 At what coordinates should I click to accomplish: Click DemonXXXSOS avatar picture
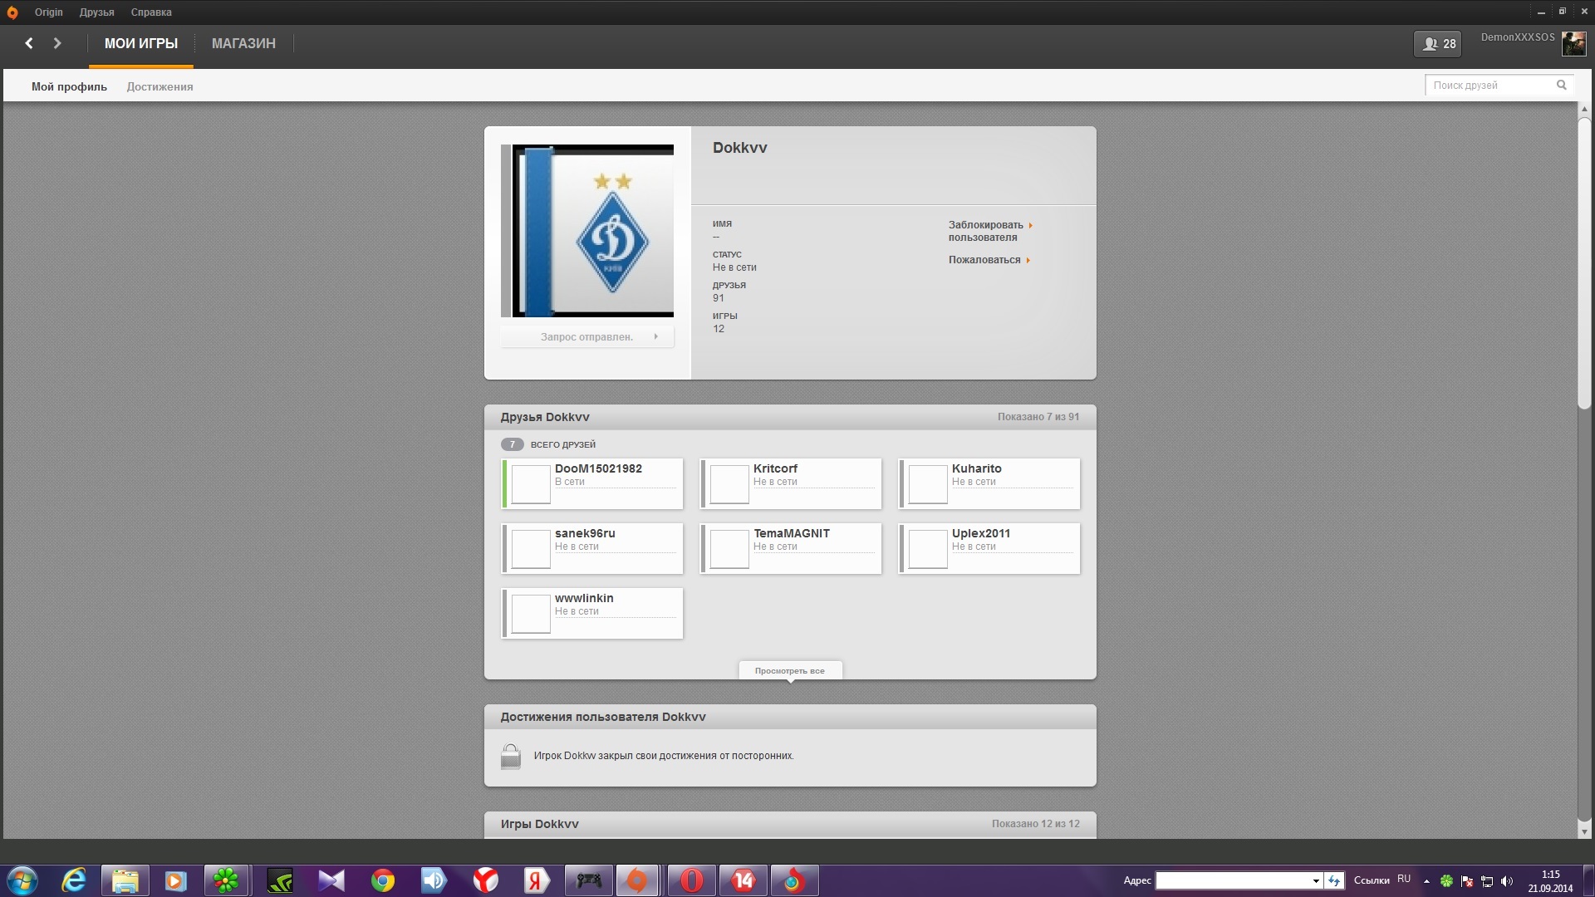[1573, 44]
